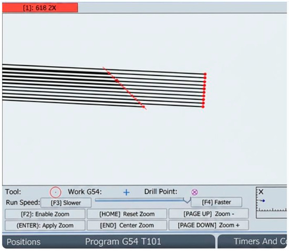Click the purple Drill Point crossed-circle icon

[x=194, y=192]
